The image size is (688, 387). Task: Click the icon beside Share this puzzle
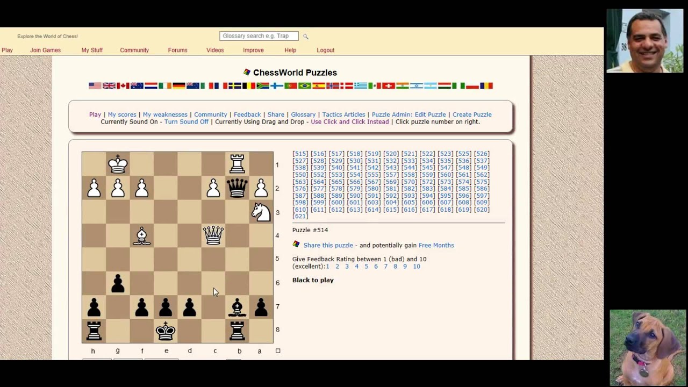pos(296,245)
